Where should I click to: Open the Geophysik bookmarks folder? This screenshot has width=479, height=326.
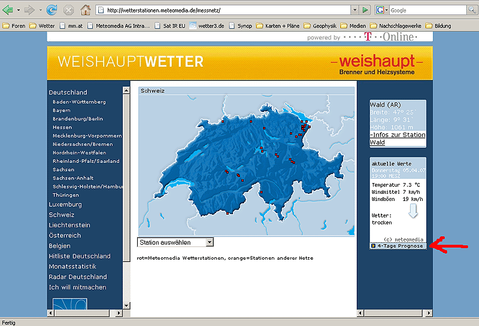(x=320, y=26)
